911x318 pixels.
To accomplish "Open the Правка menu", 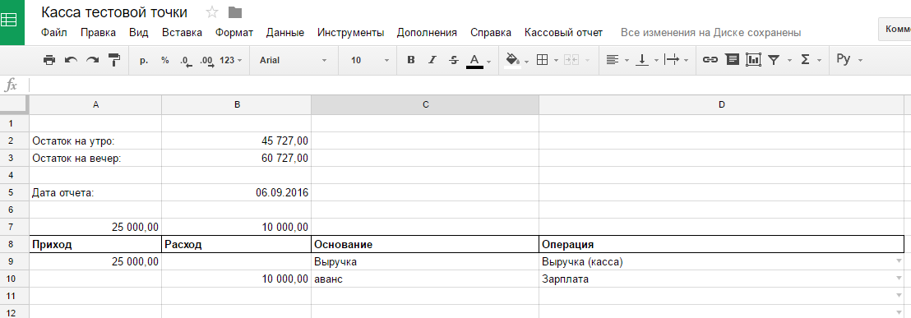I will (98, 33).
